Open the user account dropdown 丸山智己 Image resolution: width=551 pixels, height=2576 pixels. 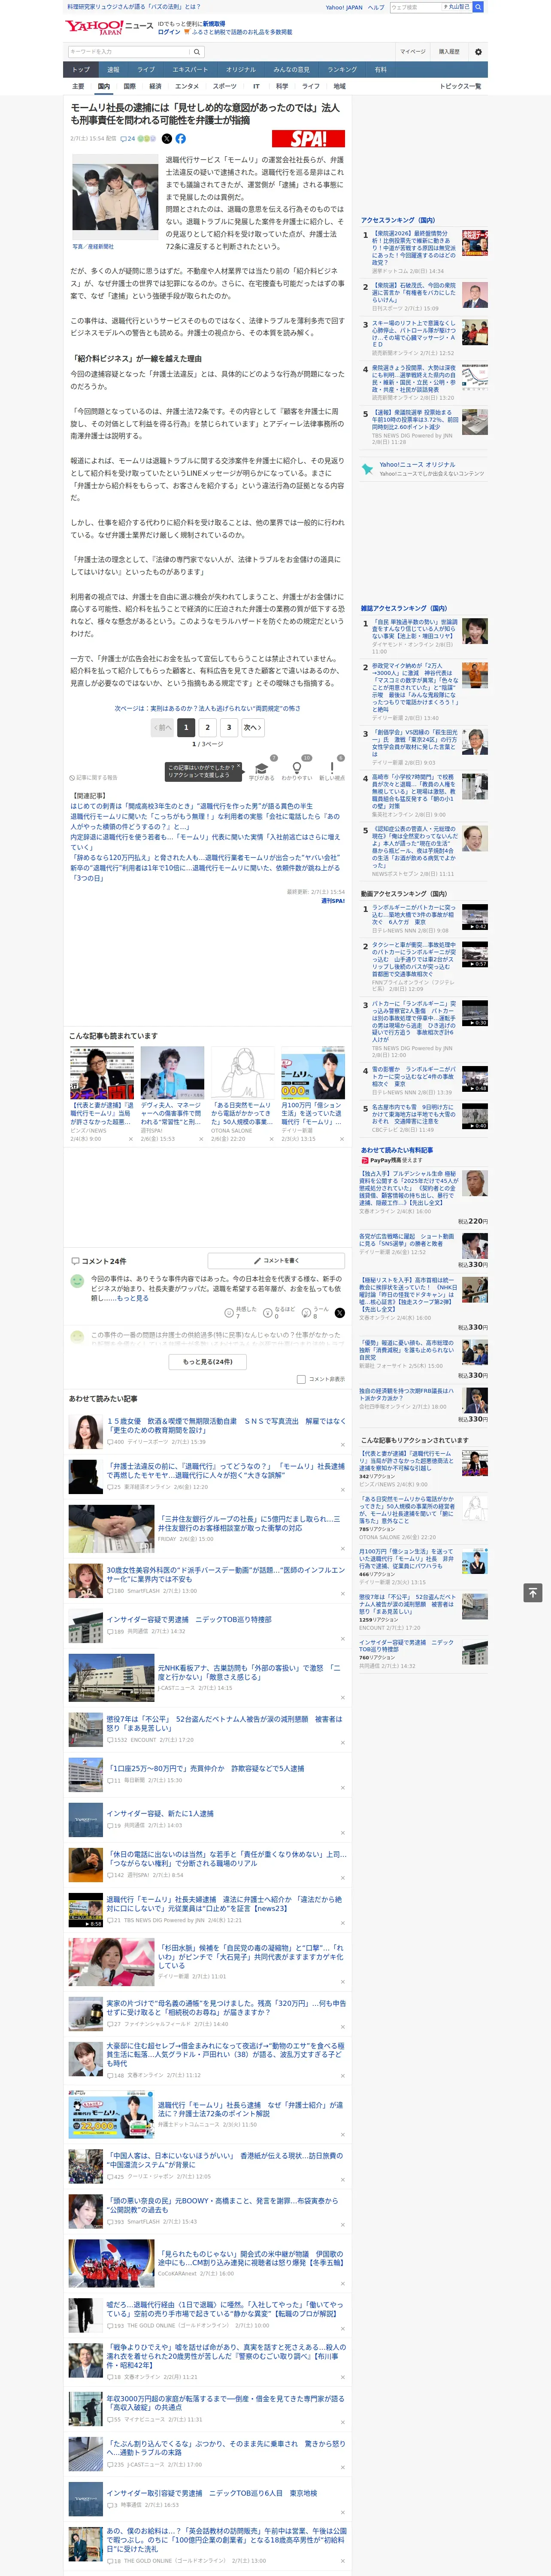[456, 7]
